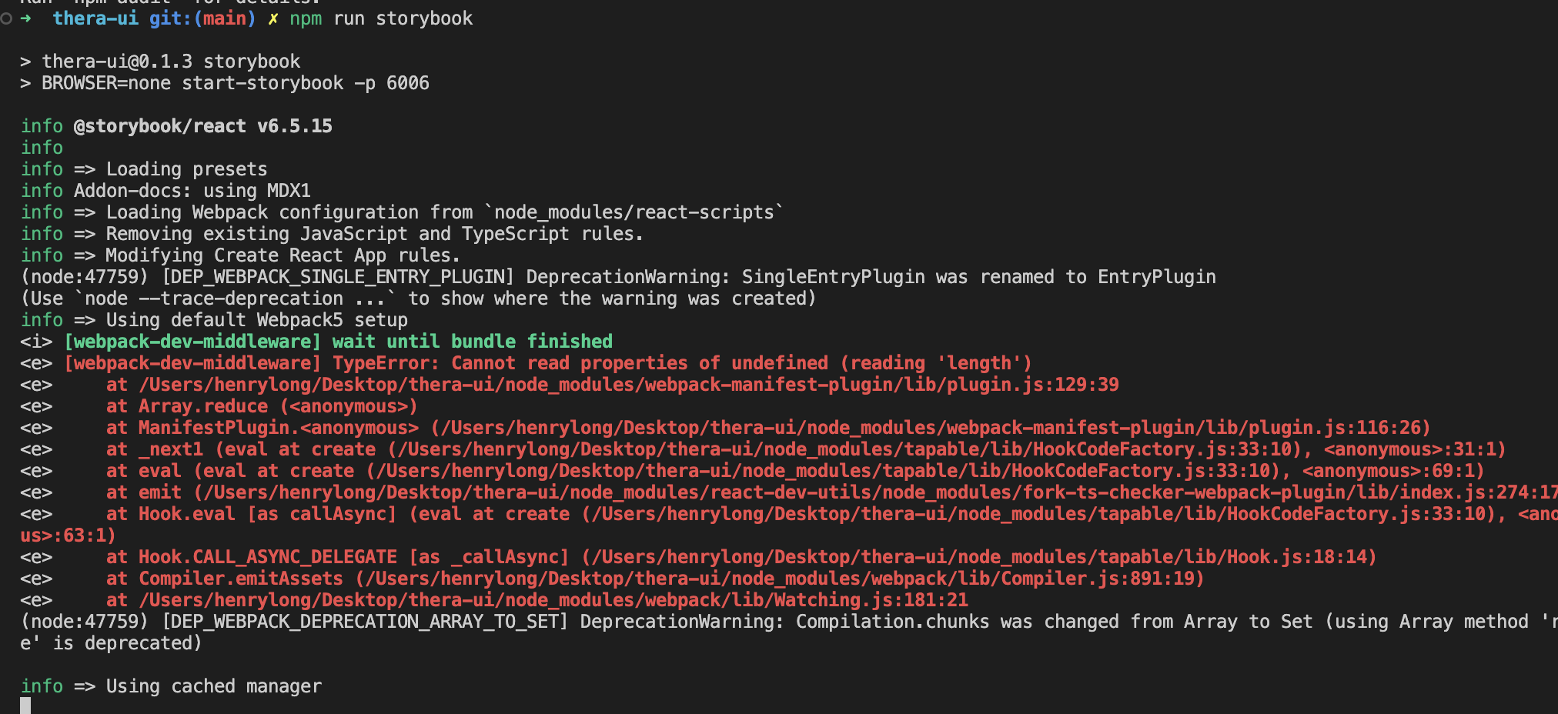Click the thera-ui directory name in the prompt
This screenshot has width=1558, height=714.
tap(95, 18)
